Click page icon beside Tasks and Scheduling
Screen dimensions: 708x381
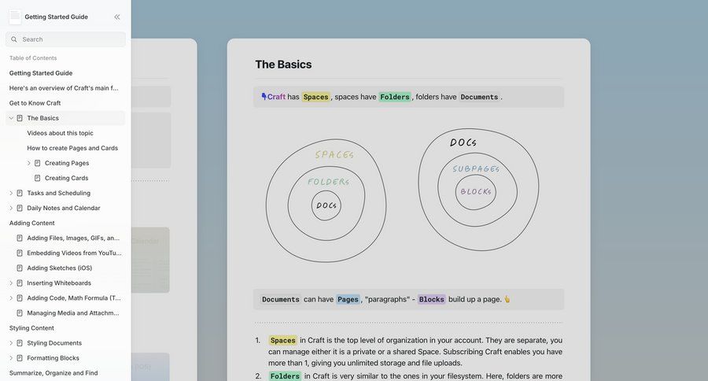tap(20, 193)
